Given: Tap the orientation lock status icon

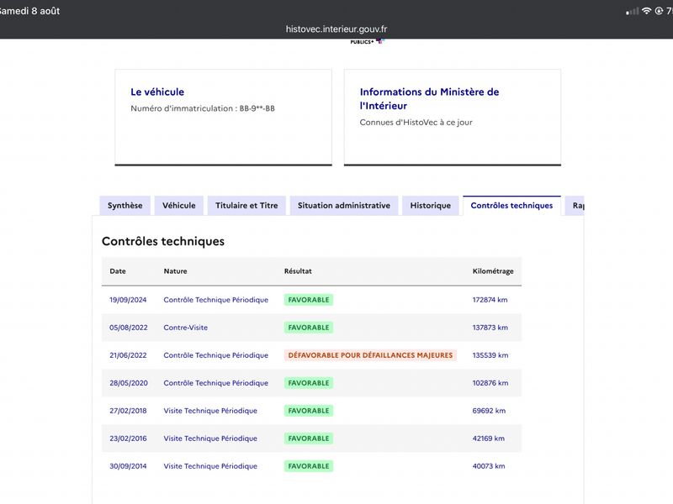Looking at the screenshot, I should (659, 11).
